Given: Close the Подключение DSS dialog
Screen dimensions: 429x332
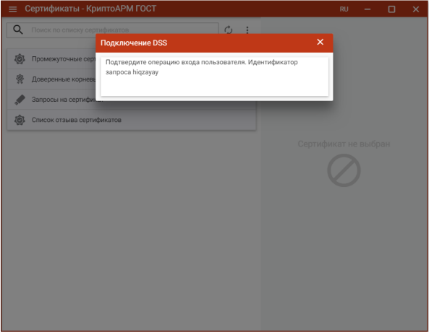Looking at the screenshot, I should coord(320,42).
